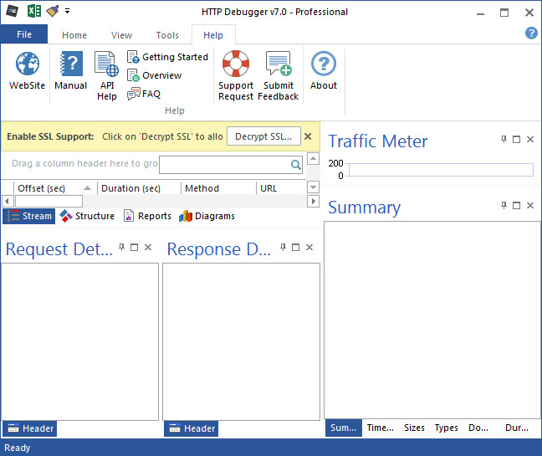Open the column chooser dropdown arrow
Image resolution: width=542 pixels, height=456 pixels.
(313, 188)
